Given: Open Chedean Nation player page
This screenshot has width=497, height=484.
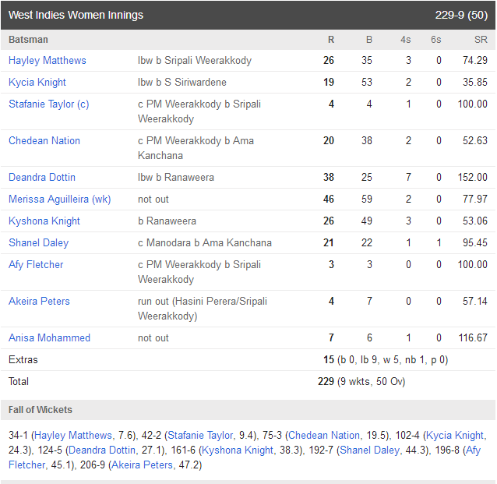Looking at the screenshot, I should point(44,140).
